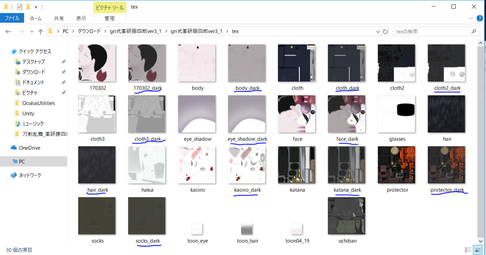Select the face texture thumbnail
The image size is (486, 255).
[297, 114]
